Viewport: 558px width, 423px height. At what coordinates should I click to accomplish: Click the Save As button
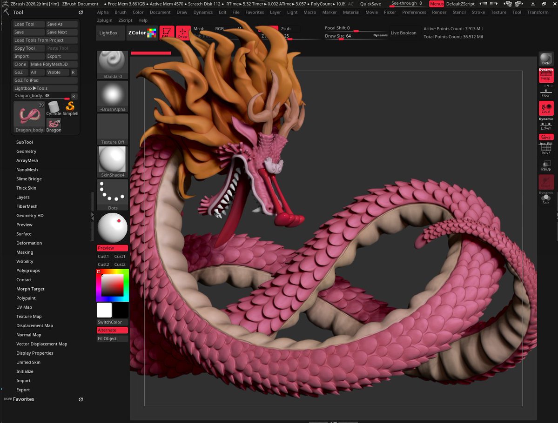[x=62, y=24]
